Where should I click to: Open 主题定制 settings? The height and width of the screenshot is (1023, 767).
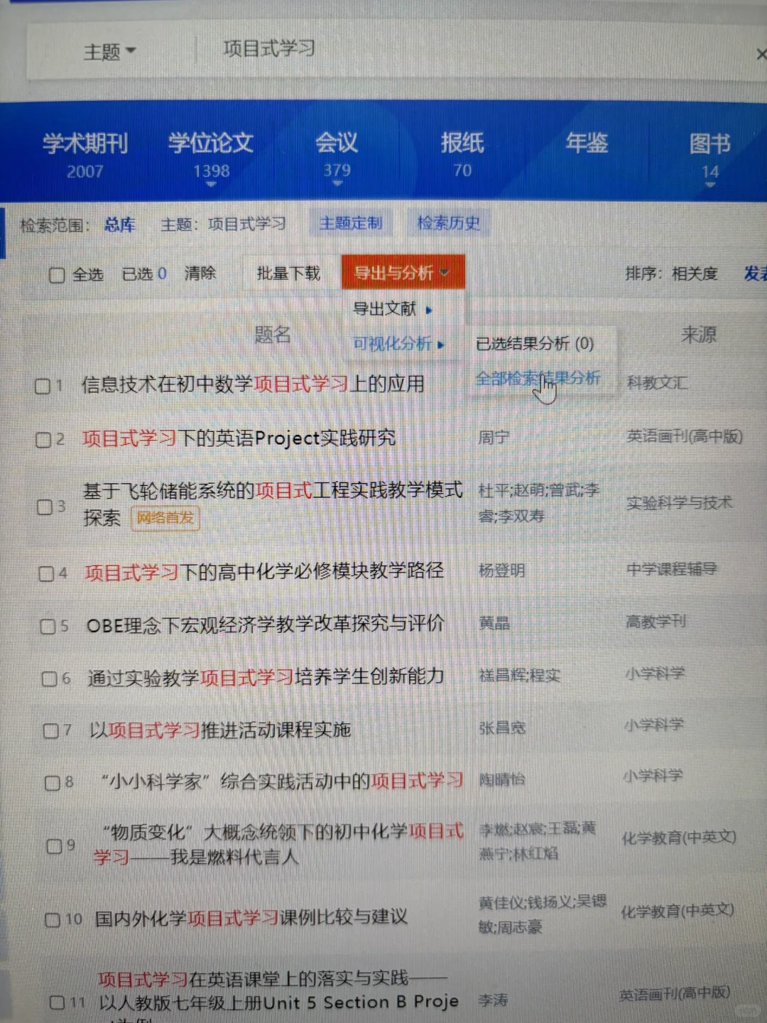[350, 223]
